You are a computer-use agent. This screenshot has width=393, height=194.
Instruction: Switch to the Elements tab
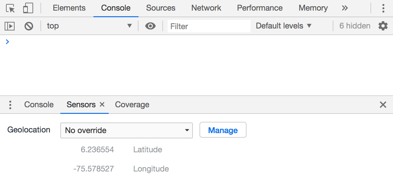tap(69, 8)
